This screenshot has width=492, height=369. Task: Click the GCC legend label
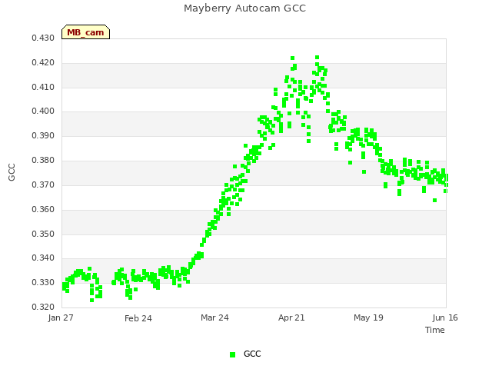(x=252, y=354)
